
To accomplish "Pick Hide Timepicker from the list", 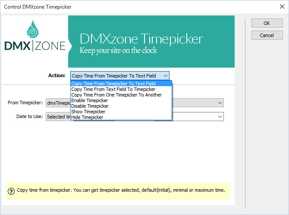I will coord(121,117).
